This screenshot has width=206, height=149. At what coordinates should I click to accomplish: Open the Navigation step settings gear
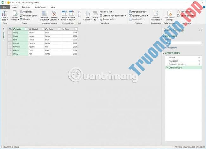click(199, 61)
